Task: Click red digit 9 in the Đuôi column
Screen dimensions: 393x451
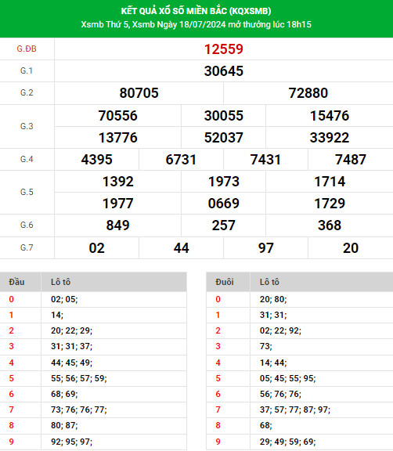Action: pyautogui.click(x=218, y=442)
